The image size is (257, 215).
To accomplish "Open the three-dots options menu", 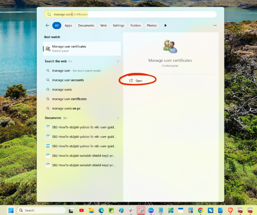I will (x=215, y=26).
